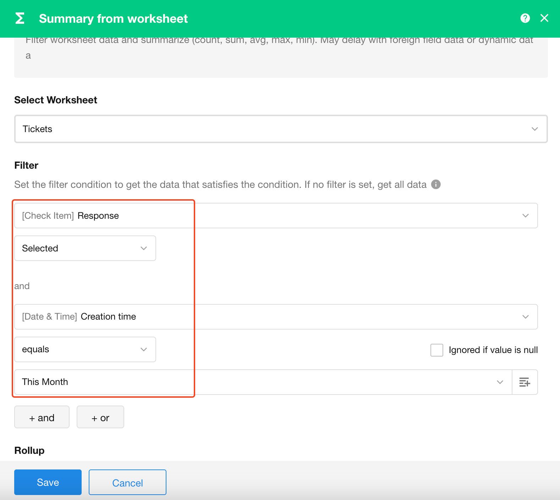Click the chevron arrow on Creation time row

[525, 317]
